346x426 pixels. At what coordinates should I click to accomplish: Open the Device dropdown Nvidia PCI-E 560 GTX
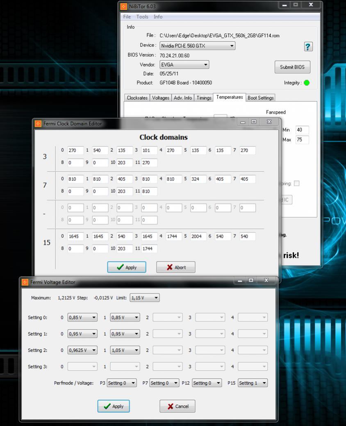[x=198, y=46]
